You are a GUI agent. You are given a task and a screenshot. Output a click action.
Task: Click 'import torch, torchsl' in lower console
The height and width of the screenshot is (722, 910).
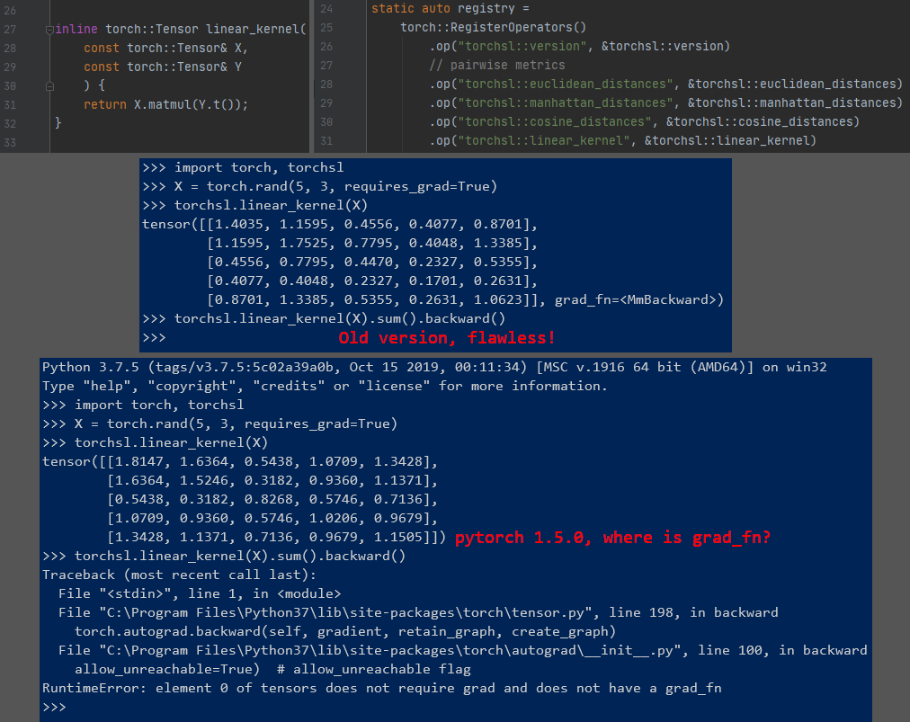click(x=159, y=406)
